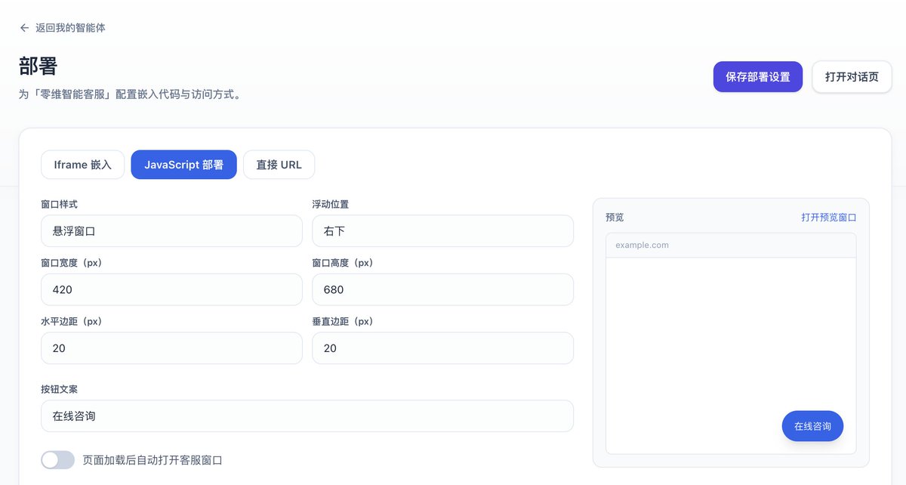The width and height of the screenshot is (906, 485).
Task: Click the 垂直边距 input field
Action: coord(442,348)
